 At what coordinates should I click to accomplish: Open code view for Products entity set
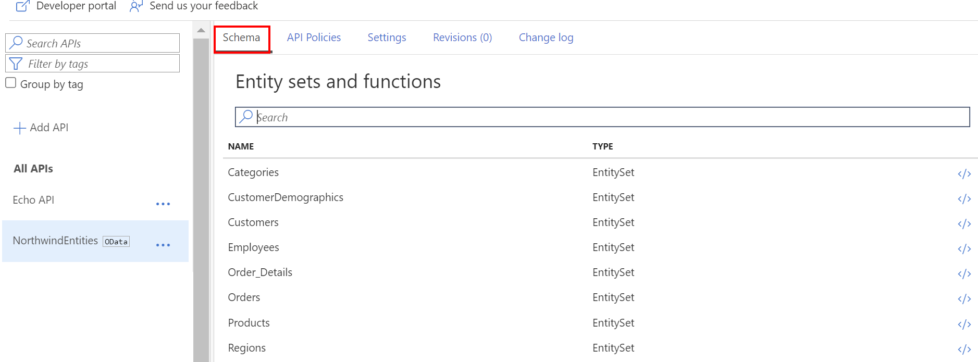(964, 324)
